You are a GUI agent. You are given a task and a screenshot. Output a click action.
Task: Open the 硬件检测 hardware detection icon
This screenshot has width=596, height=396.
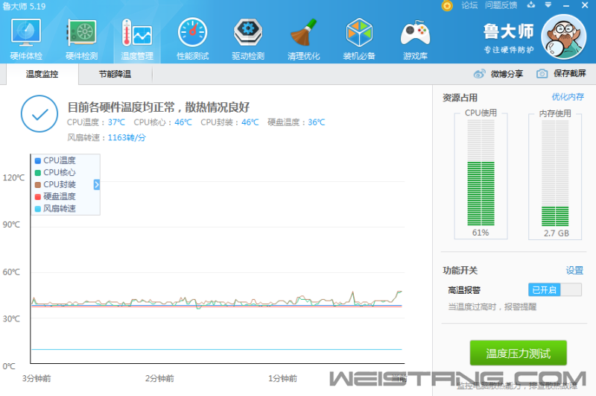coord(82,40)
